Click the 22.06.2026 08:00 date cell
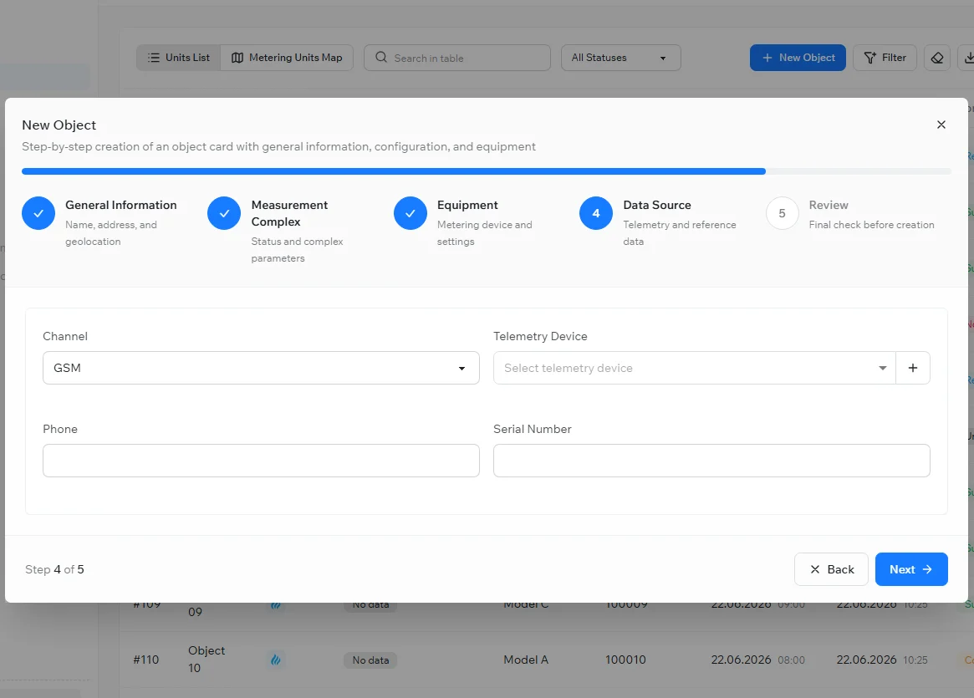This screenshot has height=698, width=974. pos(757,660)
